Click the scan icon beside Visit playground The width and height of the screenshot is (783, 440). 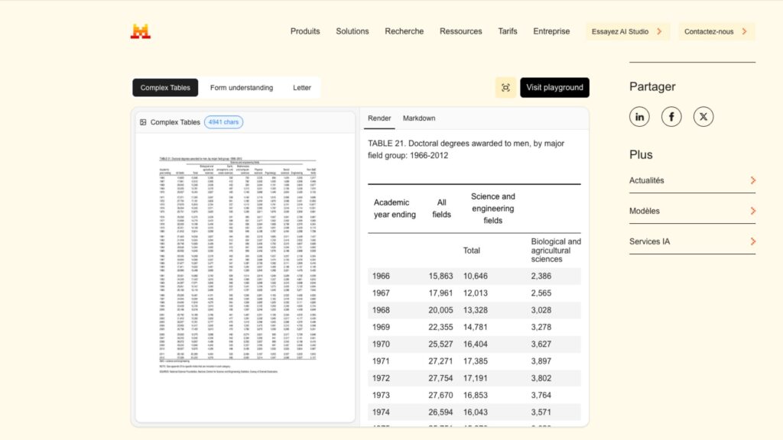505,87
